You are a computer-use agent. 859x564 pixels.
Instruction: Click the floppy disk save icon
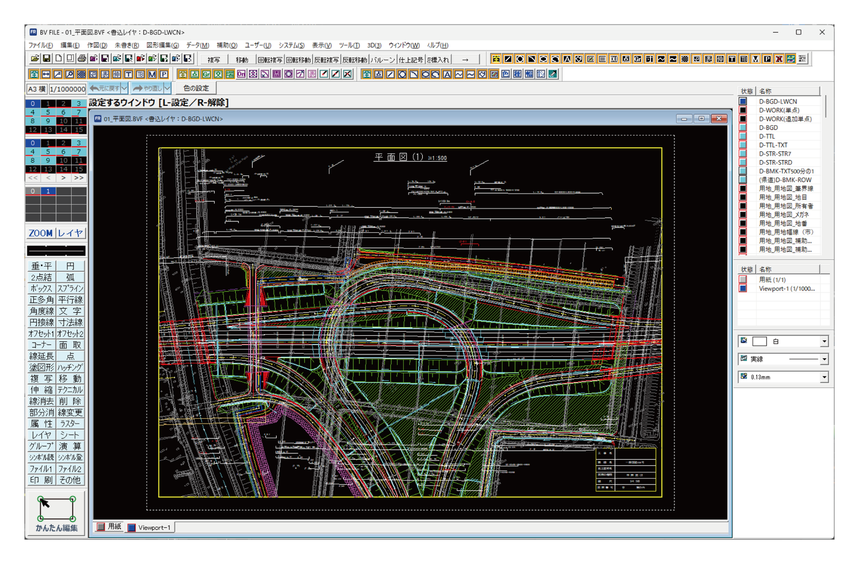click(x=46, y=59)
